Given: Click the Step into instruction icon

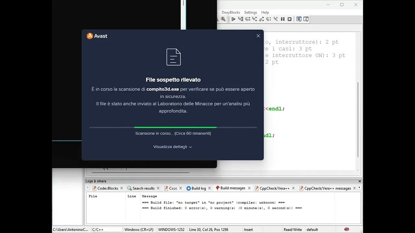Looking at the screenshot, I should coord(276,19).
